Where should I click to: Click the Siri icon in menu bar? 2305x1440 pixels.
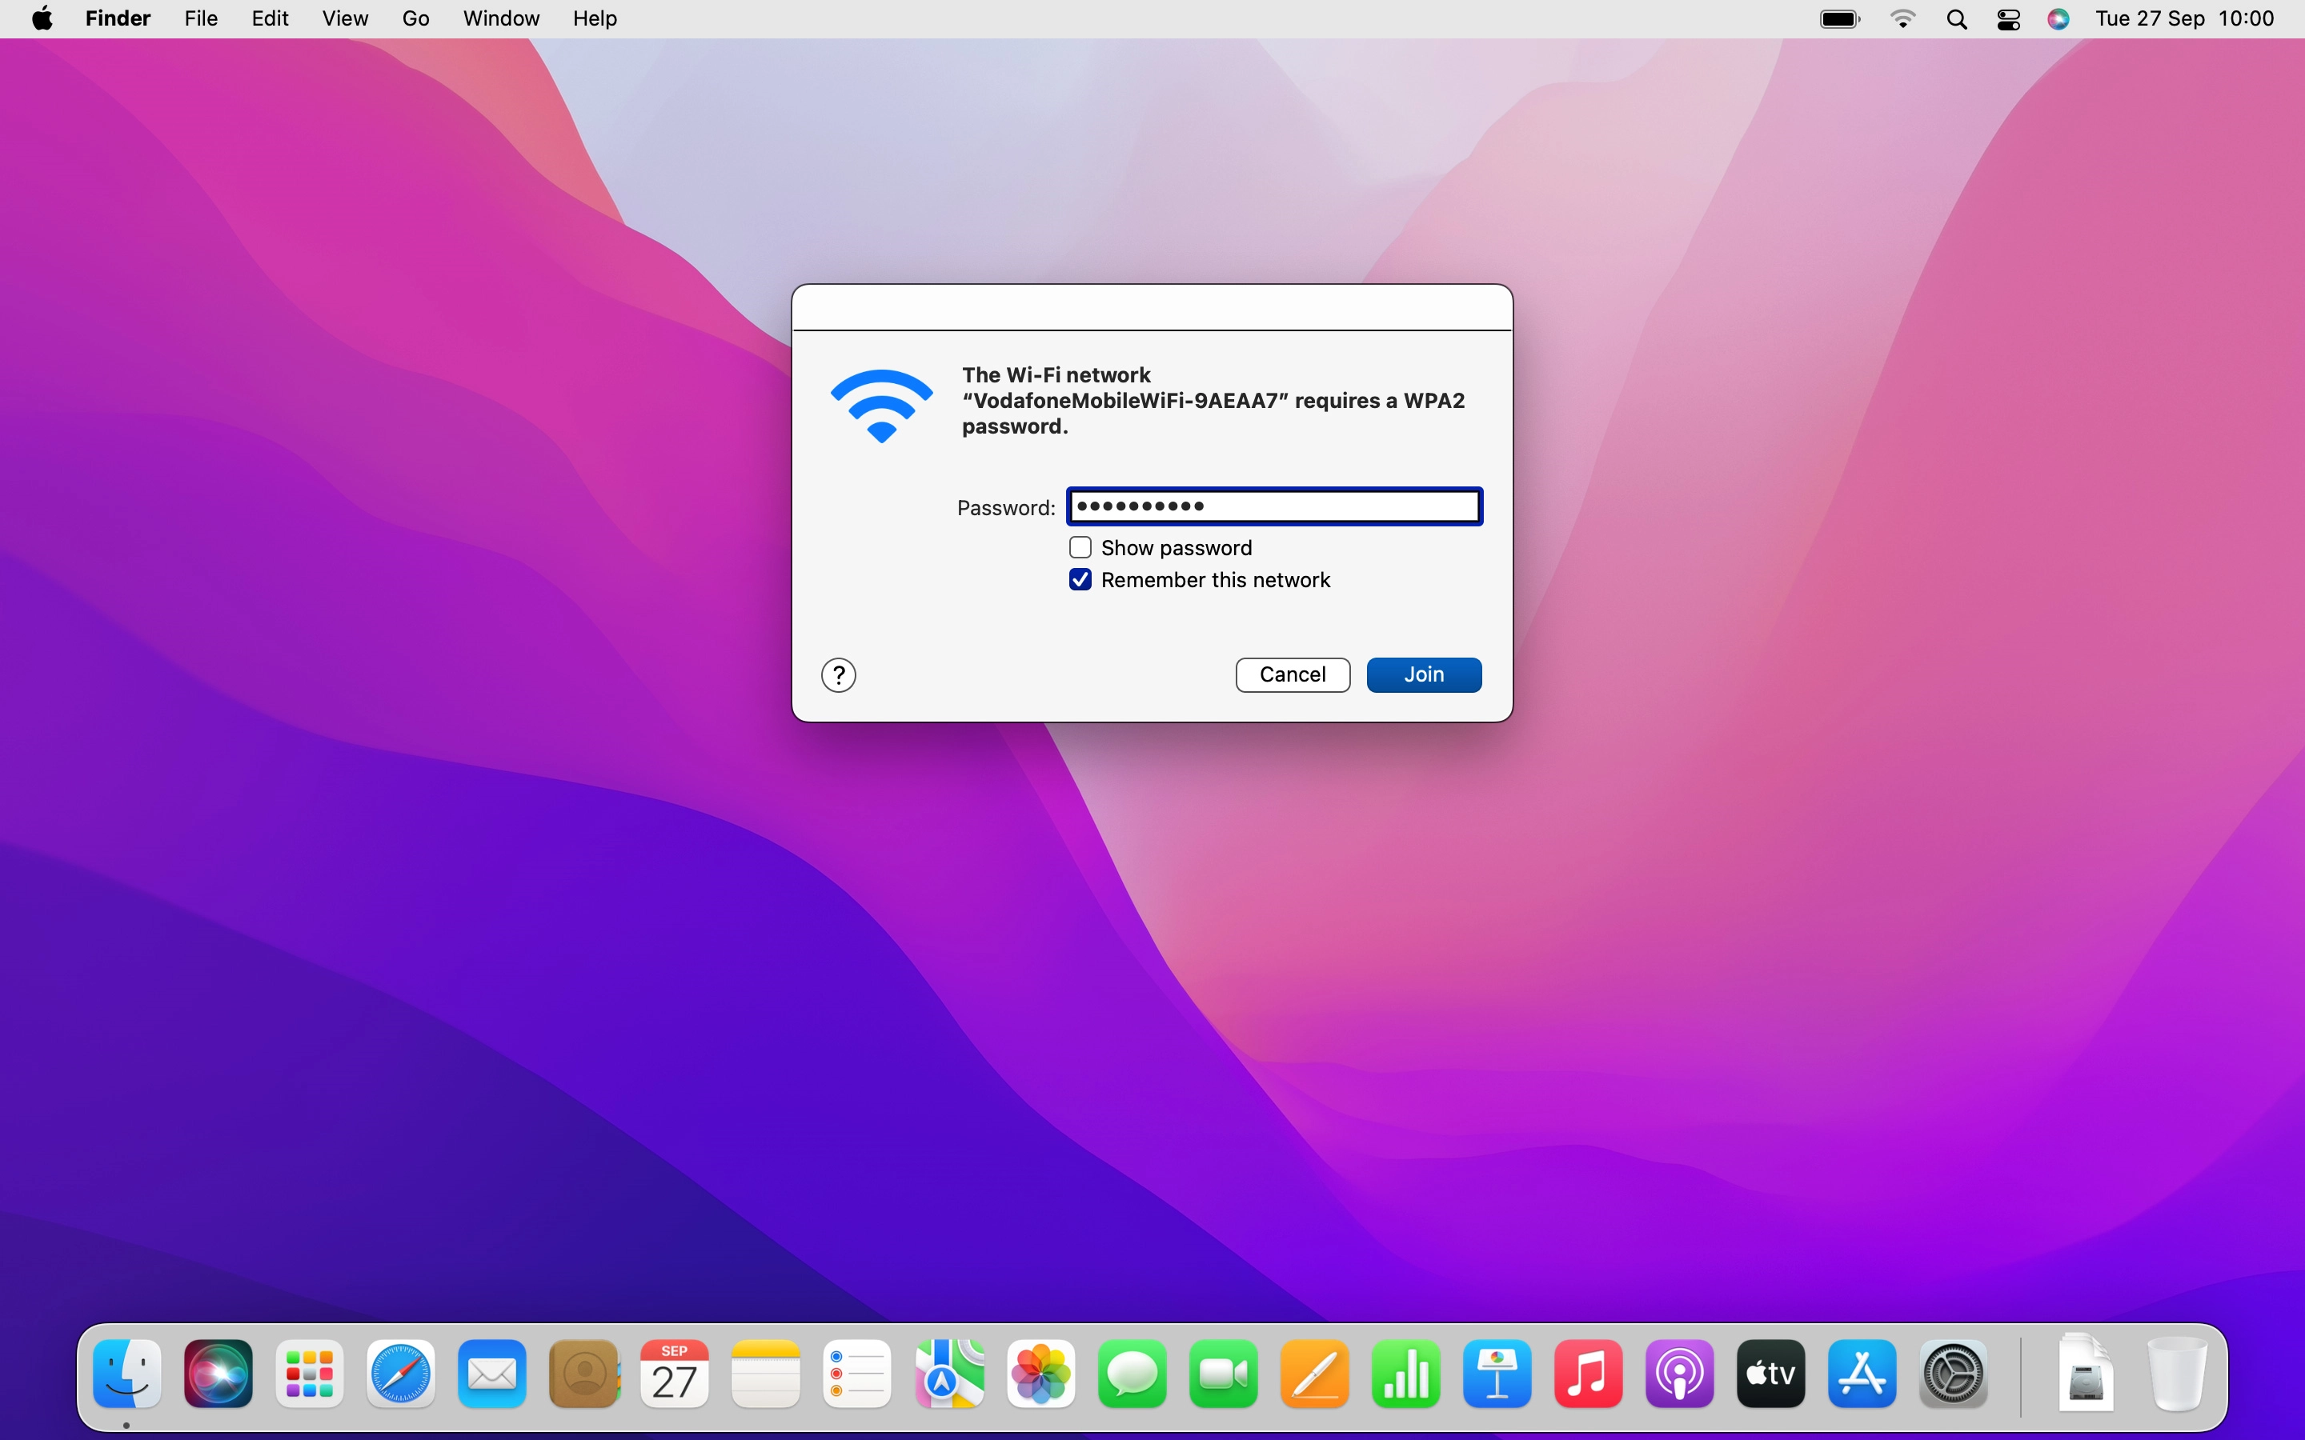(2058, 19)
